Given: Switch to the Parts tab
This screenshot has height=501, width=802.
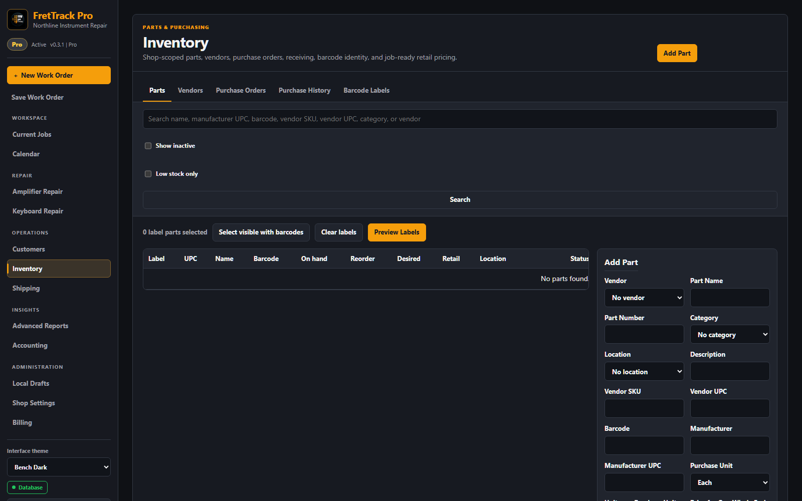Looking at the screenshot, I should [157, 91].
